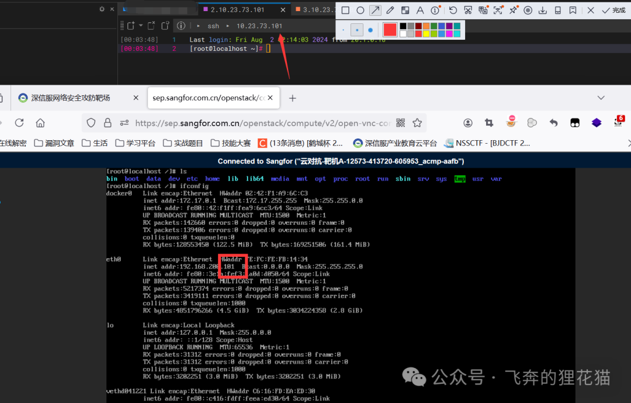Open the 深信服产业教育云平台 bookmark
Viewport: 631px width, 403px height.
(395, 143)
